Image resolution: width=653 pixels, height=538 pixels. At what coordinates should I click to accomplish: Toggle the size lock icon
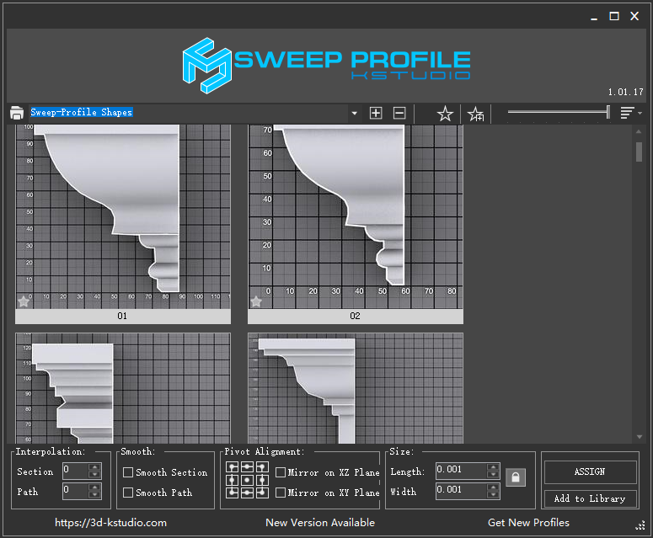point(516,477)
